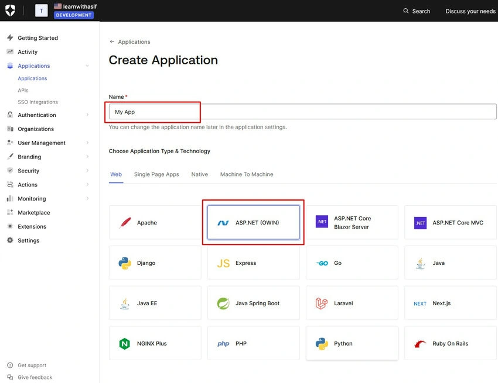
Task: Click the Search magnifier icon
Action: [x=406, y=11]
